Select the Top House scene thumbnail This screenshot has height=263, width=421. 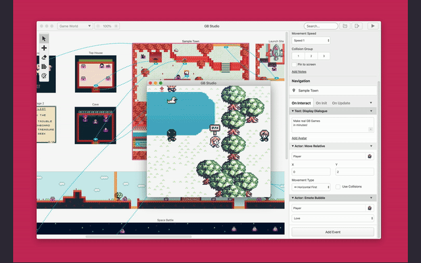coord(95,74)
